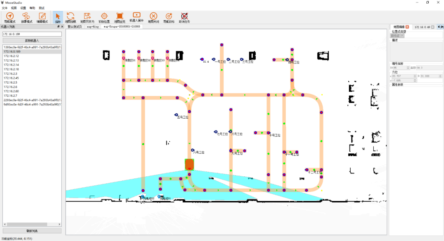Click the 地图加载 map reload icon

pos(70,17)
